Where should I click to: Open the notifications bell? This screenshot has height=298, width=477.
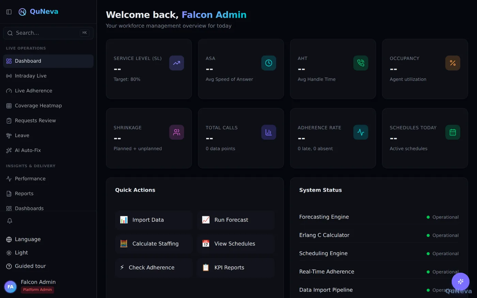tap(10, 221)
